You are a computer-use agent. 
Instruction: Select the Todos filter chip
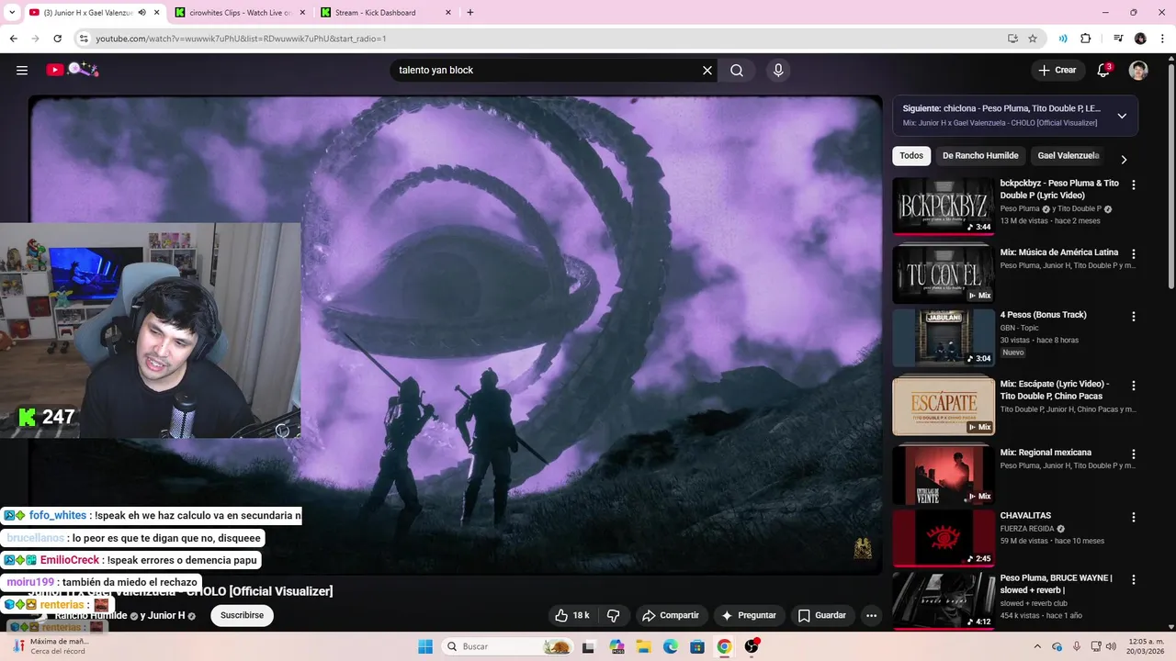click(x=911, y=156)
